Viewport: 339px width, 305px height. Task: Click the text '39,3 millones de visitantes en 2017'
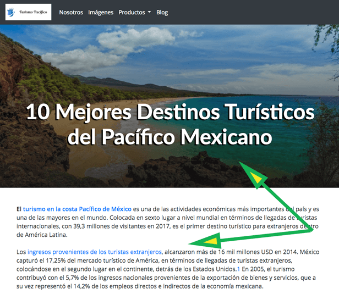[x=121, y=226]
